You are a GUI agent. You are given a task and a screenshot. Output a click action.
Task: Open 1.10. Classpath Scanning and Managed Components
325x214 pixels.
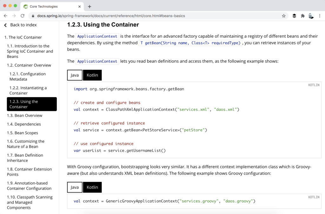click(30, 202)
